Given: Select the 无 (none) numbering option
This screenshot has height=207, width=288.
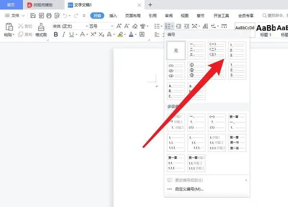Looking at the screenshot, I should click(176, 51).
